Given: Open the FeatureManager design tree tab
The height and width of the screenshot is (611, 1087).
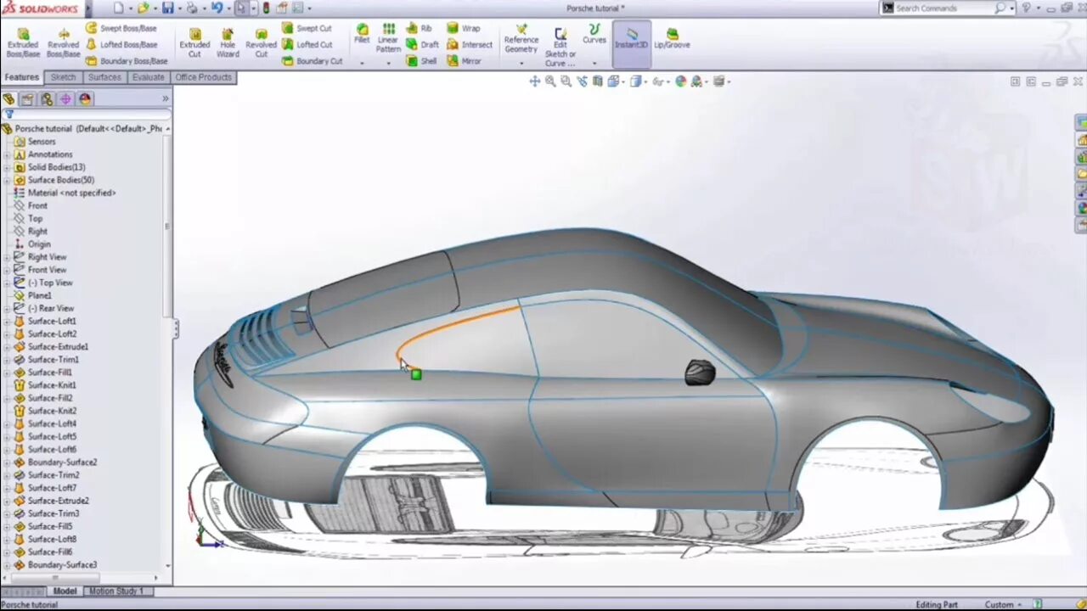Looking at the screenshot, I should coord(8,99).
